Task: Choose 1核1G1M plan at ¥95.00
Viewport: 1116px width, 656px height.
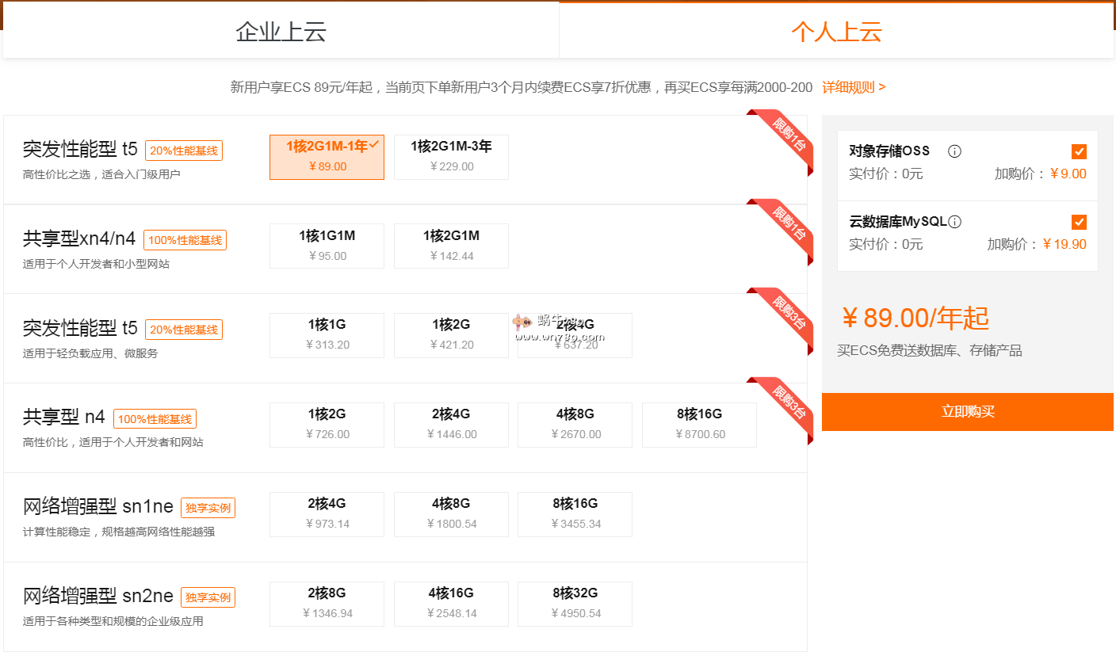Action: pos(327,246)
